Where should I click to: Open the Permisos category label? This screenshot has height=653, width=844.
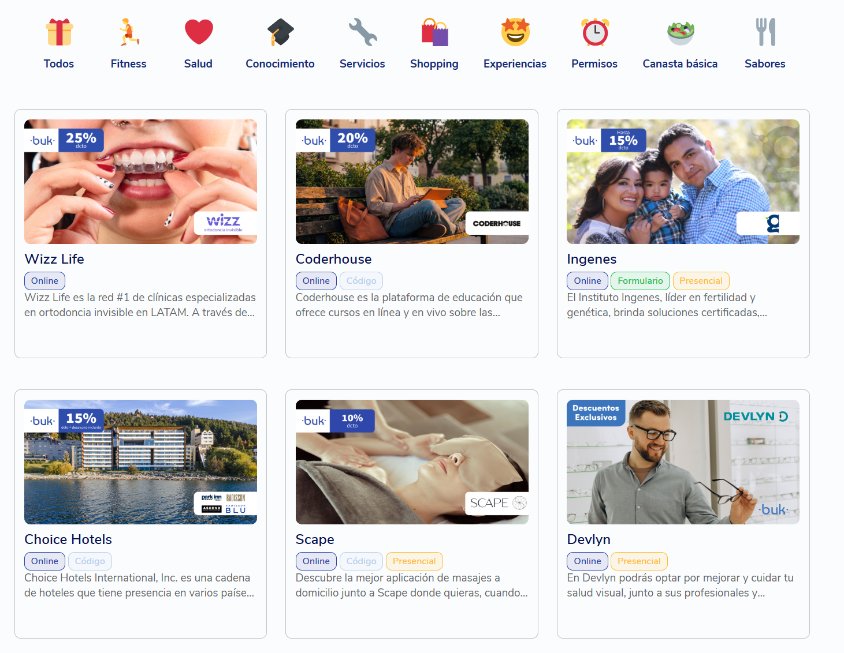pos(594,64)
